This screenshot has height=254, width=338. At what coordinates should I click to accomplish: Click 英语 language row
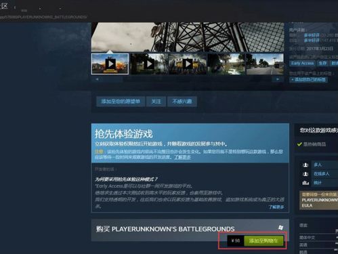318,245
